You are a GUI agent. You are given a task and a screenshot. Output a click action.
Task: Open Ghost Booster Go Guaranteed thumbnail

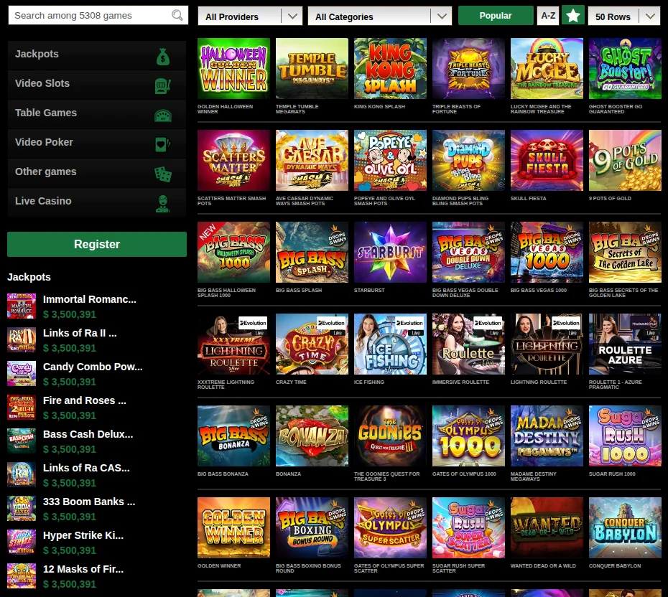pyautogui.click(x=625, y=68)
